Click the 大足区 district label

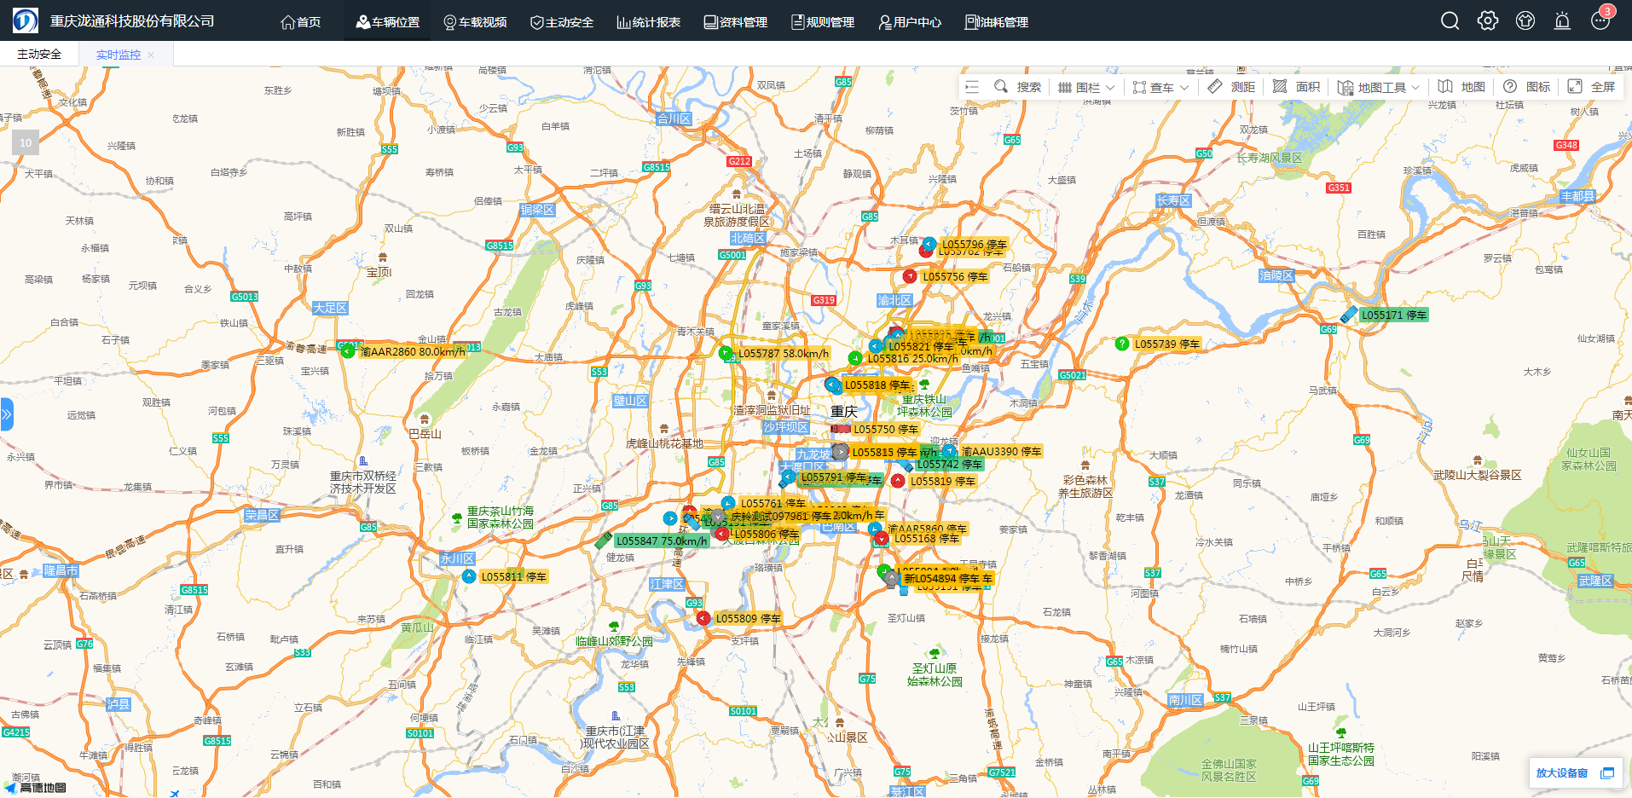click(330, 308)
